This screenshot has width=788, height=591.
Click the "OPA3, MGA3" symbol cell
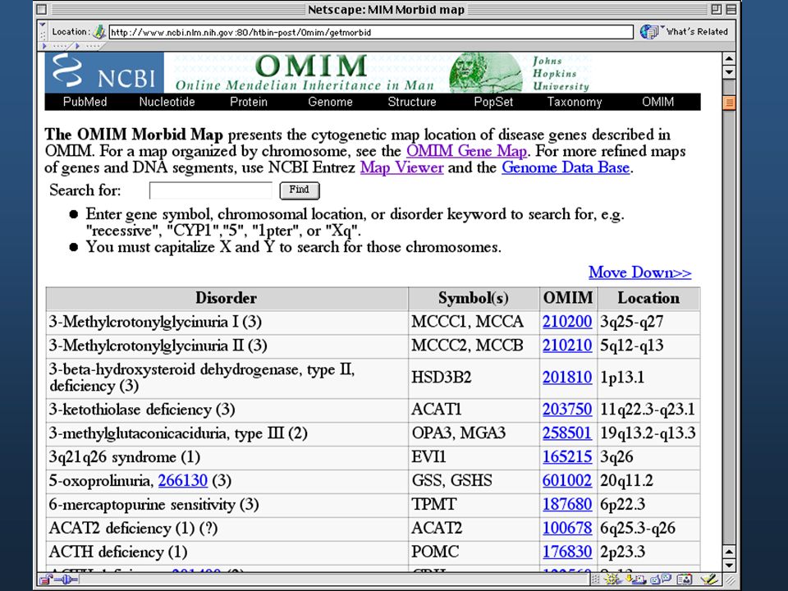coord(474,433)
